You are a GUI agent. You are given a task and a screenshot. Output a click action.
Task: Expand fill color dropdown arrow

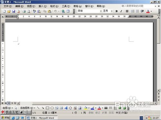click(x=89, y=108)
